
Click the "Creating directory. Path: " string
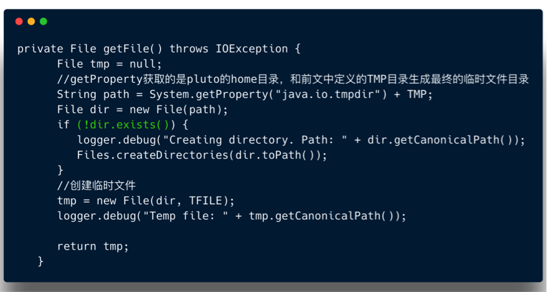[255, 140]
